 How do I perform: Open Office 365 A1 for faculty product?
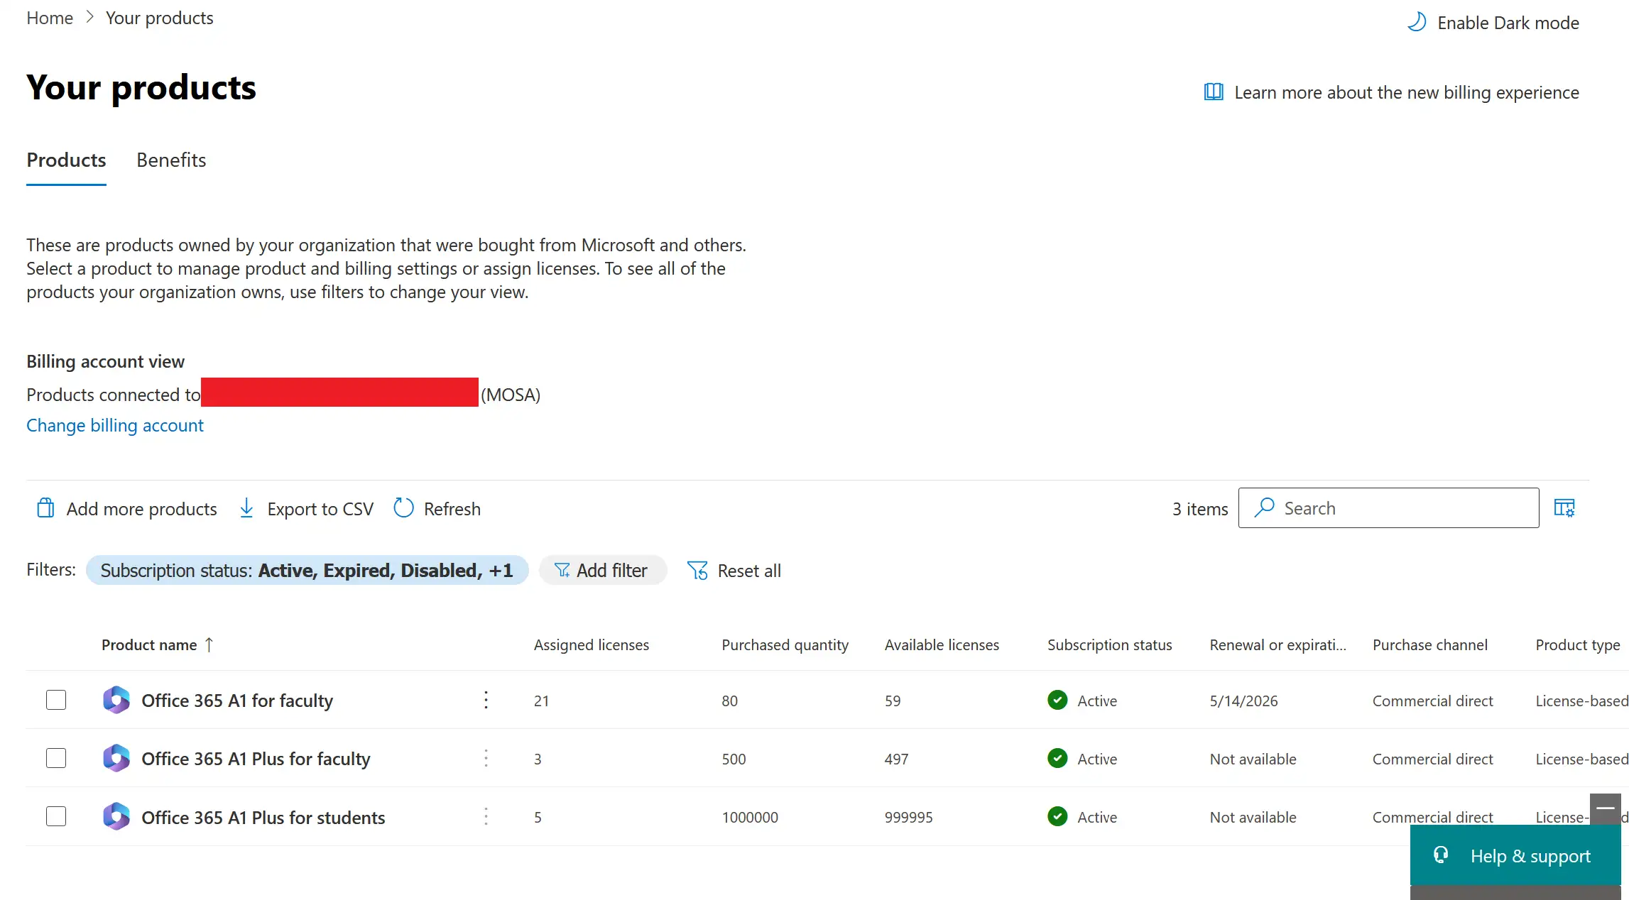pyautogui.click(x=237, y=701)
